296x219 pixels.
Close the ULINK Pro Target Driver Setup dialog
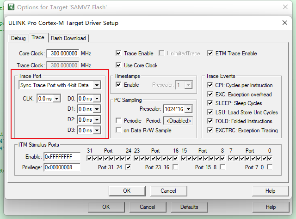tap(284, 23)
